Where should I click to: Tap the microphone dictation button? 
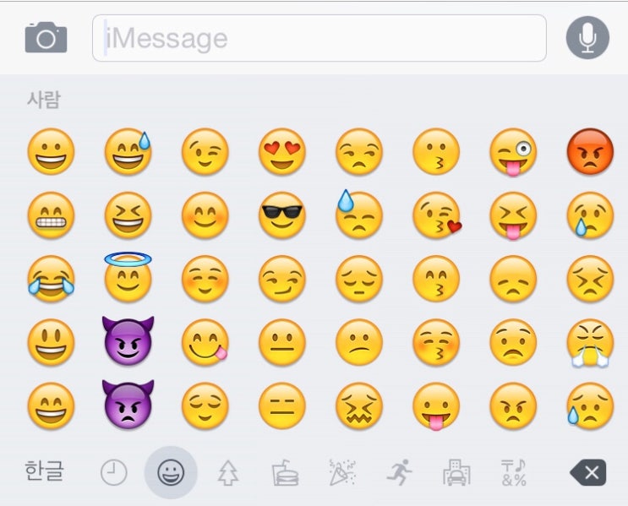(x=587, y=38)
